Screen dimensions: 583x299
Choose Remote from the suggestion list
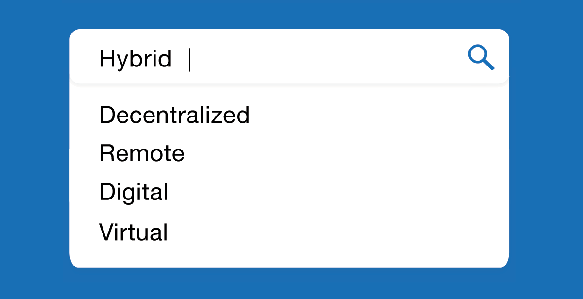point(142,153)
